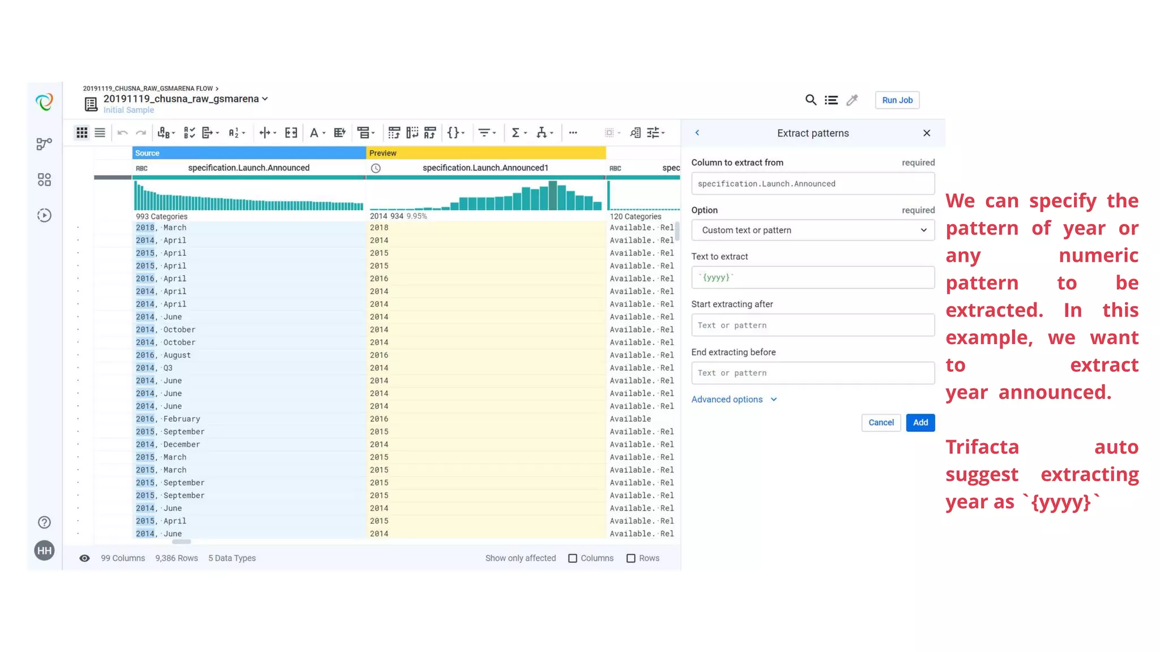The width and height of the screenshot is (1160, 652).
Task: Click the Run Job button
Action: pos(897,100)
